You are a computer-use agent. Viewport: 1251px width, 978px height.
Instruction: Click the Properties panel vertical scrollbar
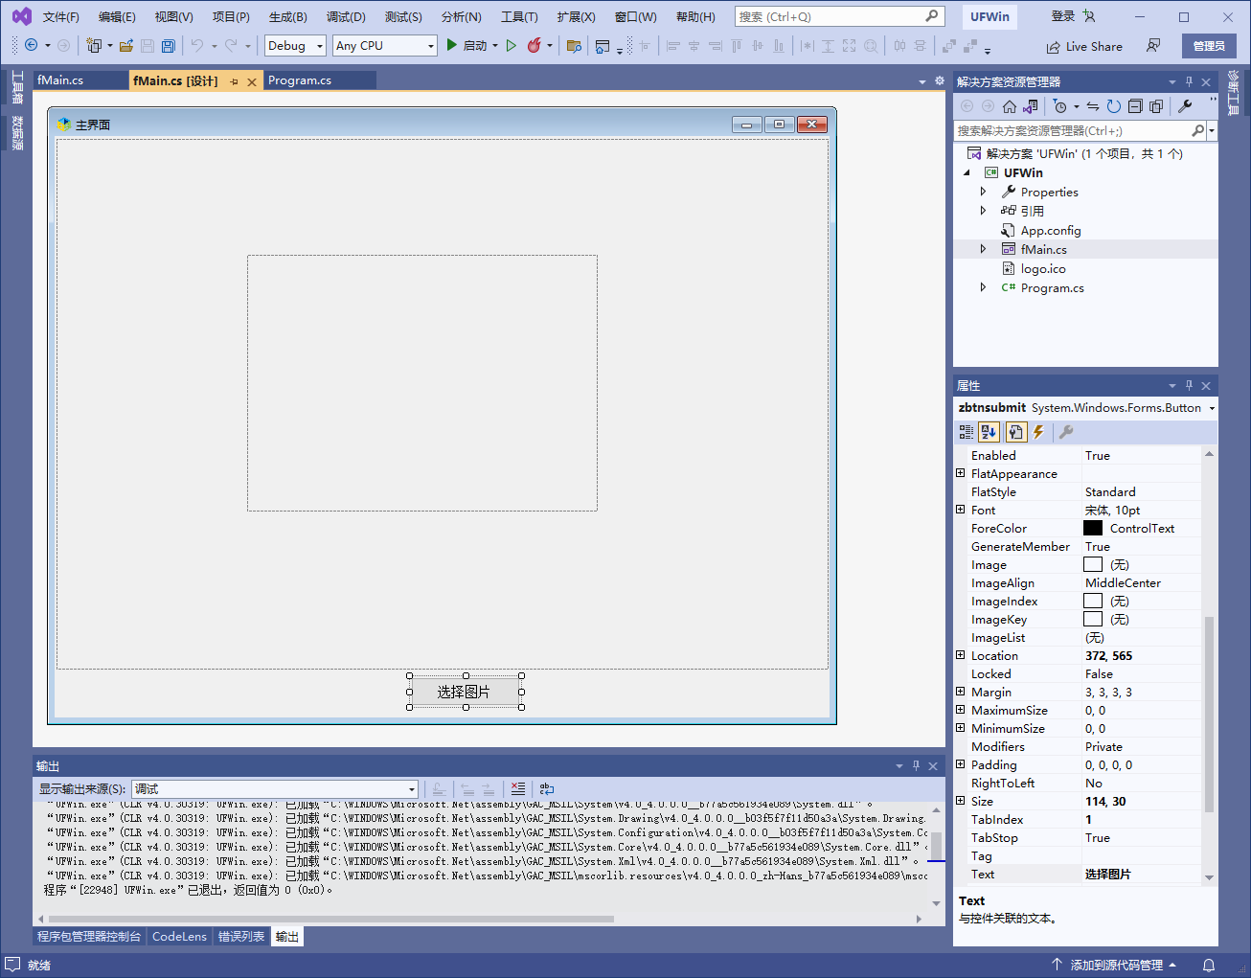[x=1209, y=714]
